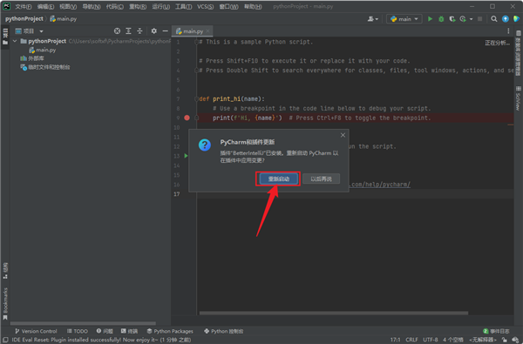Viewport: 523px width, 344px height.
Task: Run with coverage icon in toolbar
Action: [452, 19]
